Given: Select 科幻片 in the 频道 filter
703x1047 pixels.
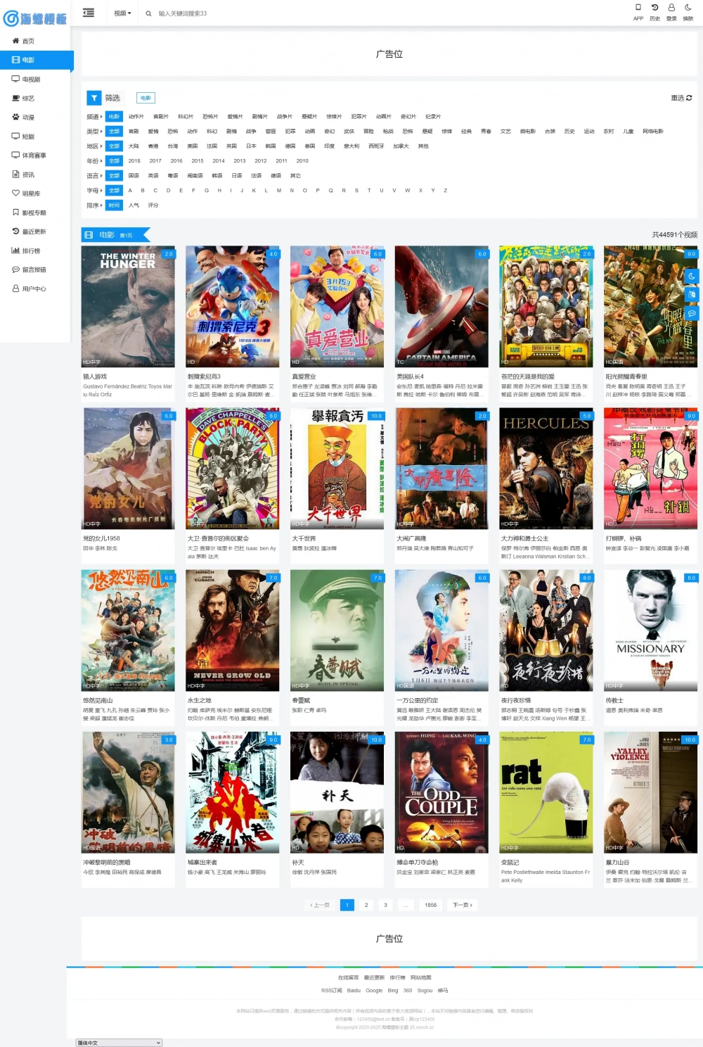Looking at the screenshot, I should coord(186,117).
